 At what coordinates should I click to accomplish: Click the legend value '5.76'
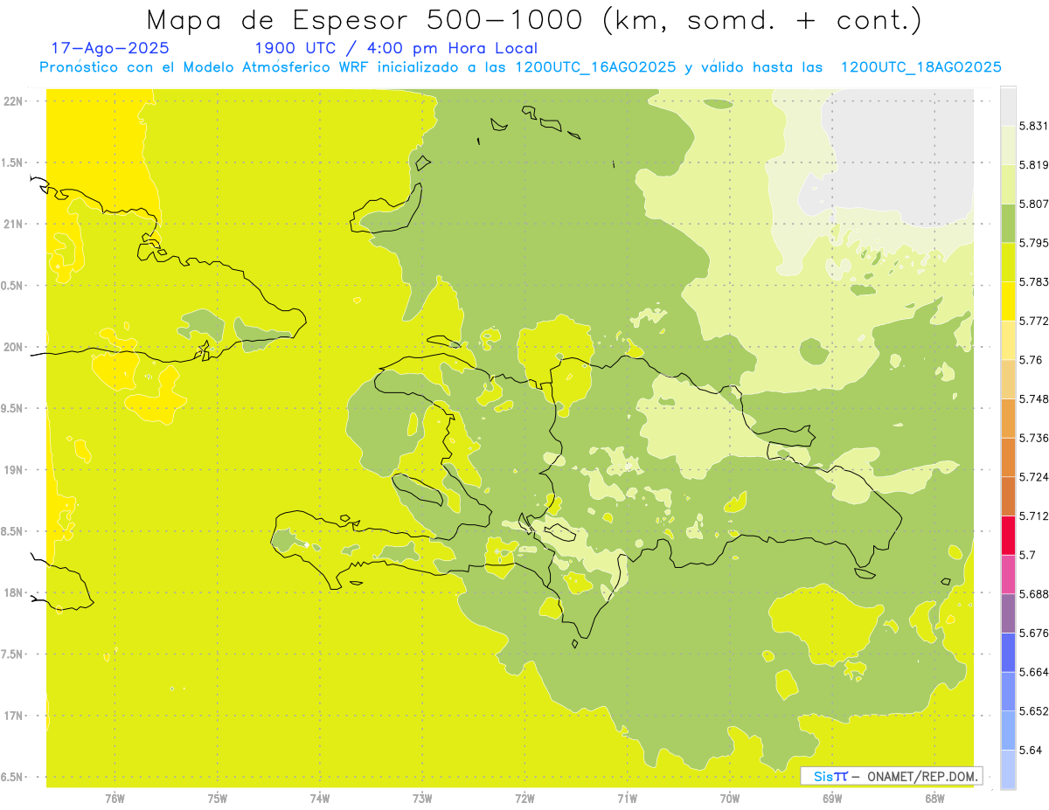1030,360
